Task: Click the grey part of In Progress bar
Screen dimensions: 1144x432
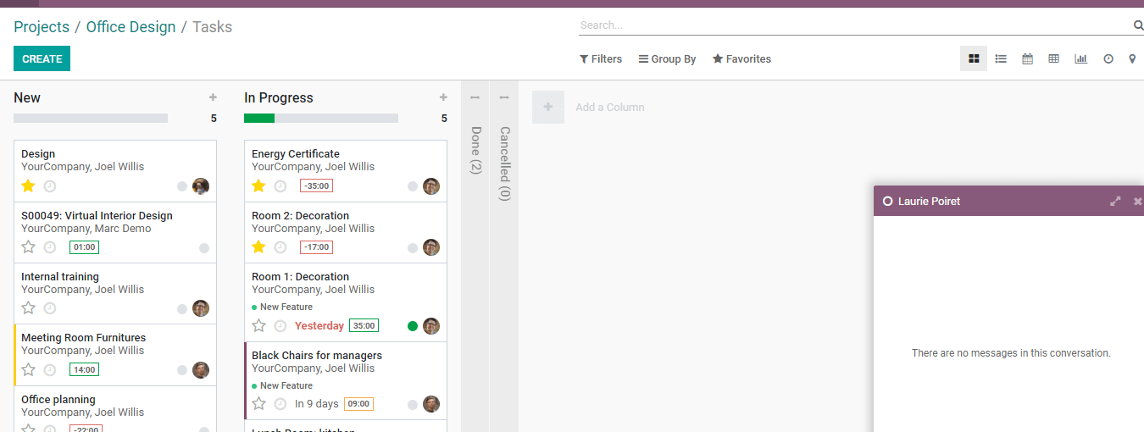Action: [x=336, y=119]
